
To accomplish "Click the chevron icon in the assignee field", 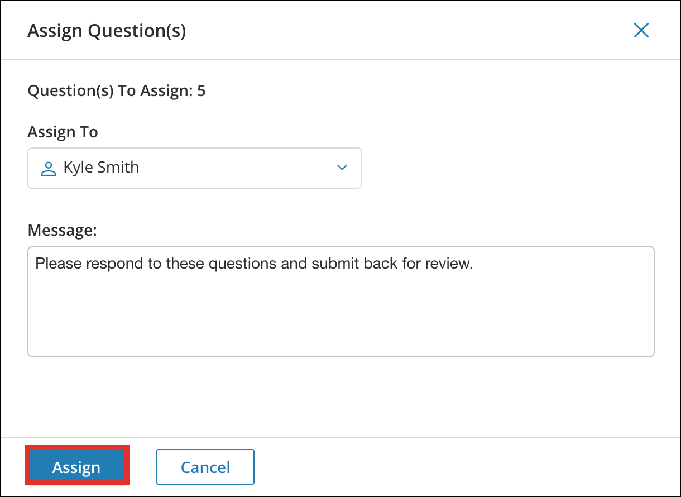I will tap(342, 168).
